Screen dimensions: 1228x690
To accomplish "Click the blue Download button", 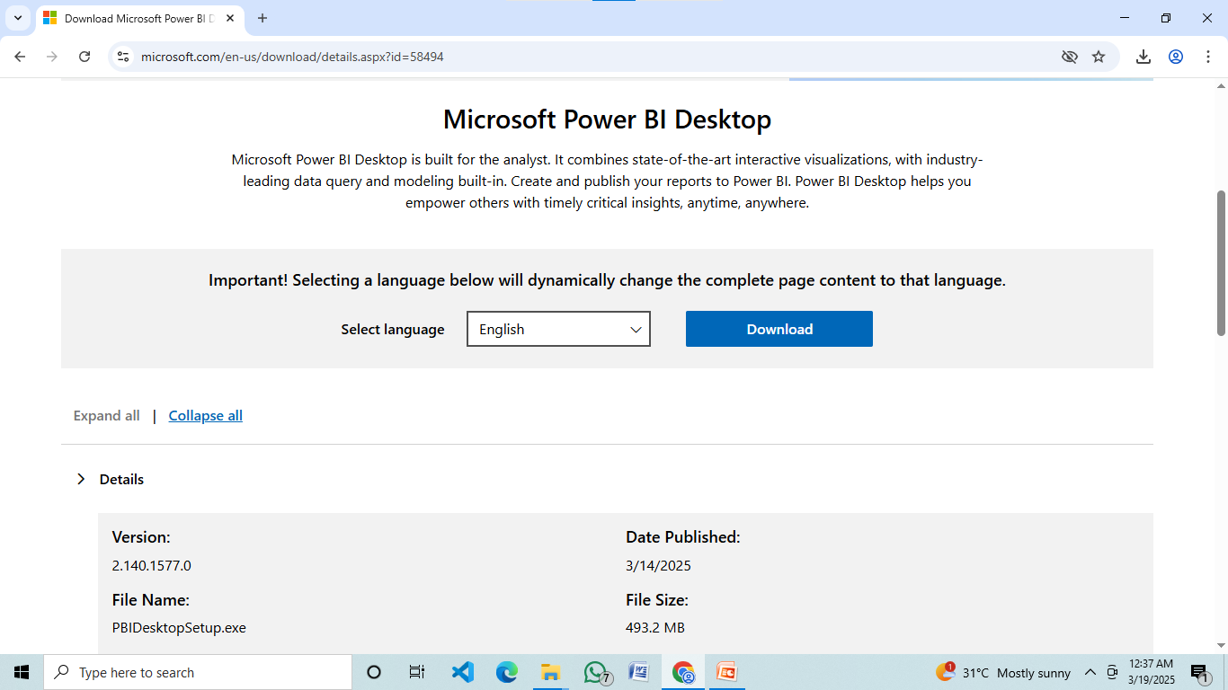I will click(x=779, y=329).
